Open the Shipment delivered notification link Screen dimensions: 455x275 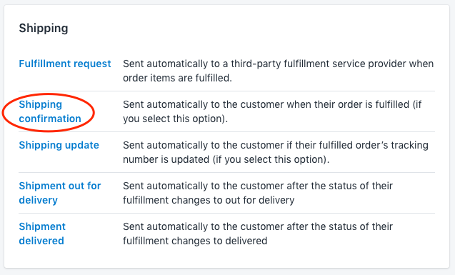click(42, 234)
